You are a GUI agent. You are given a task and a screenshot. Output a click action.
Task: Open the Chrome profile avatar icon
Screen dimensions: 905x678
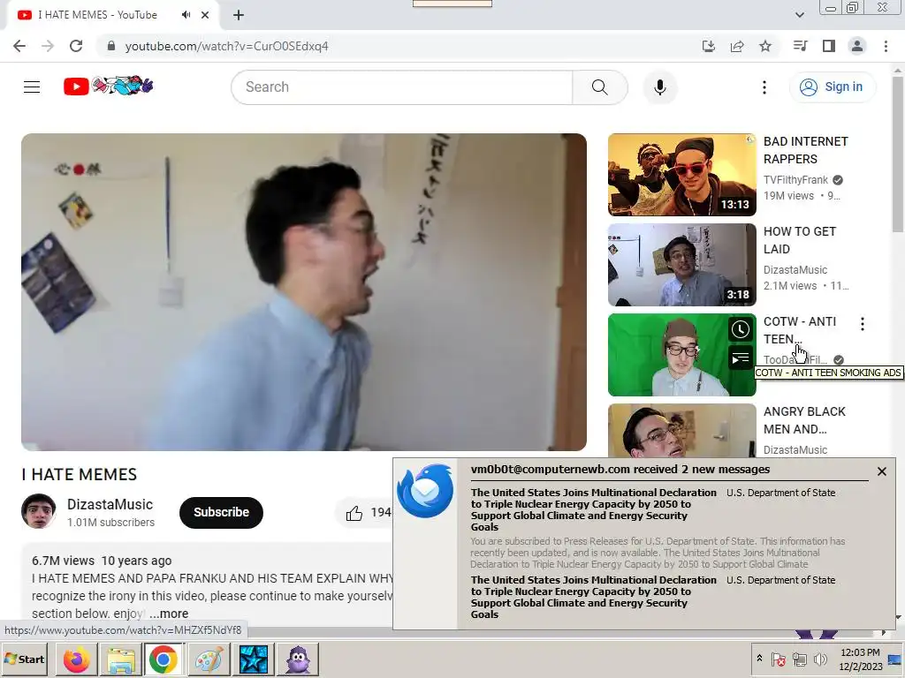(x=857, y=46)
